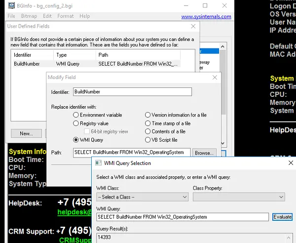Open the Help menu
This screenshot has height=243, width=296.
tap(84, 16)
